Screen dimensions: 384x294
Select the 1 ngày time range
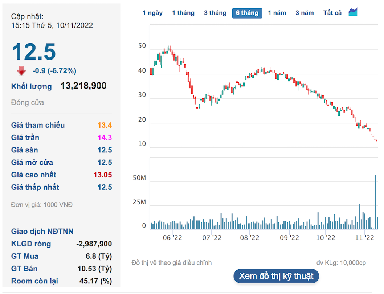pyautogui.click(x=152, y=13)
